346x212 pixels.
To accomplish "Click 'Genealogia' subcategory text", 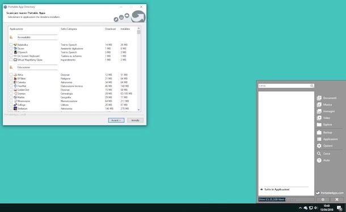I will coord(66,93).
